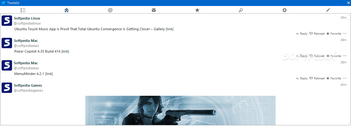Retweet the Ubuntu Touch Music App tweet
The width and height of the screenshot is (351, 126).
(x=317, y=34)
